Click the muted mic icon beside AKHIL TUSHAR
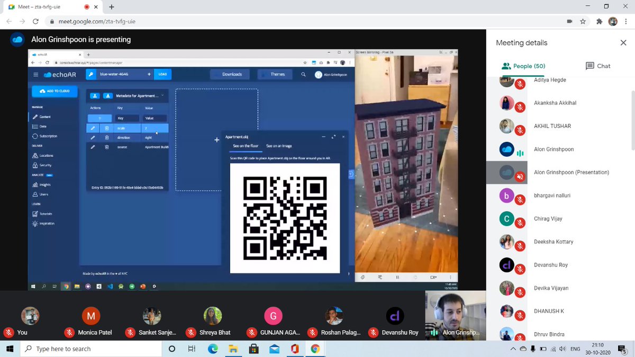The height and width of the screenshot is (357, 635). pyautogui.click(x=520, y=130)
